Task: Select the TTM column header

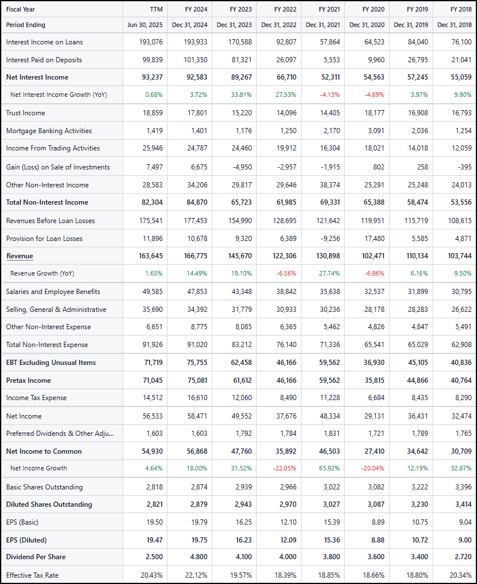Action: coord(156,9)
